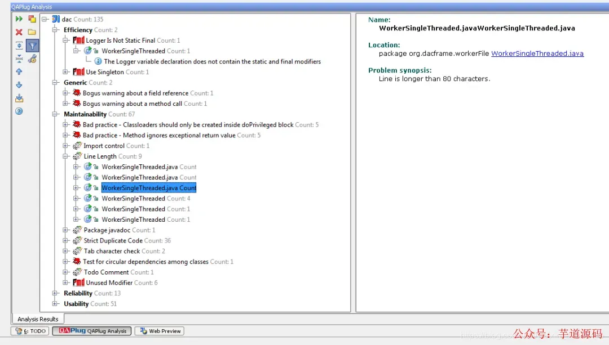Click the QAPlug Analysis panel title bar
Screen dimensions: 609x345
pyautogui.click(x=310, y=7)
